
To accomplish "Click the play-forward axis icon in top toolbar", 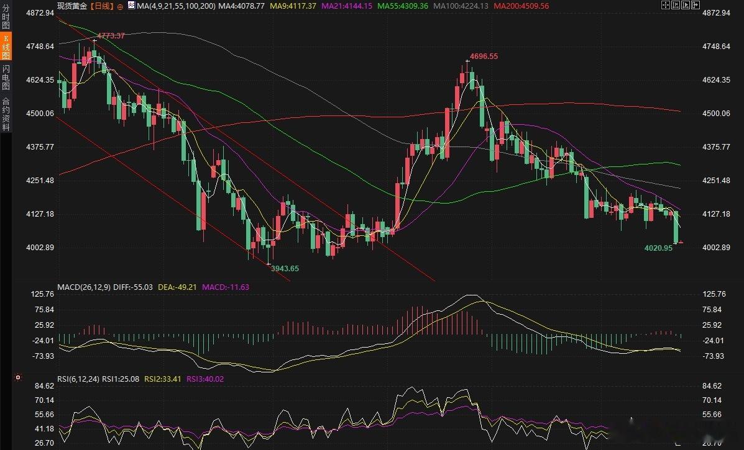I will [686, 5].
